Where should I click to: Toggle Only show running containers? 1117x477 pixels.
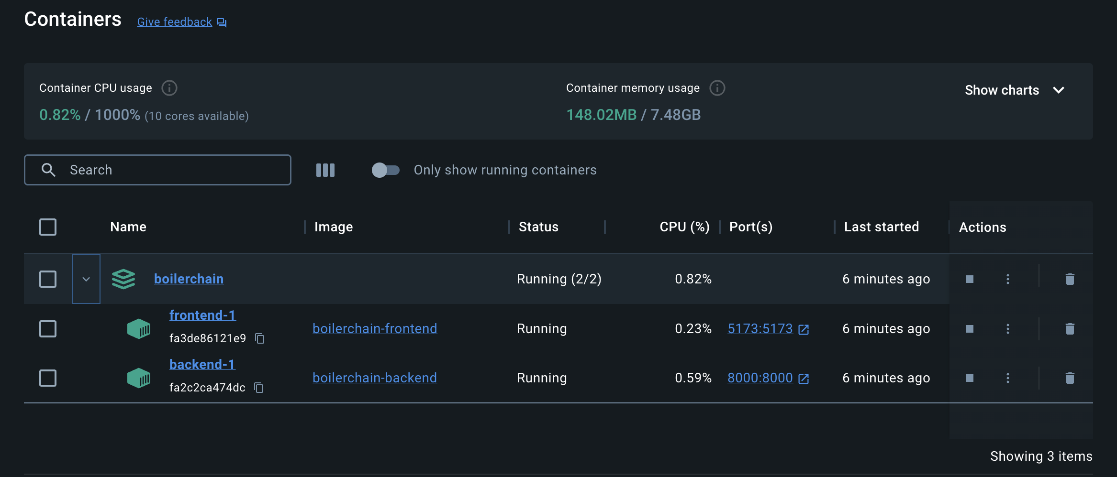coord(385,170)
